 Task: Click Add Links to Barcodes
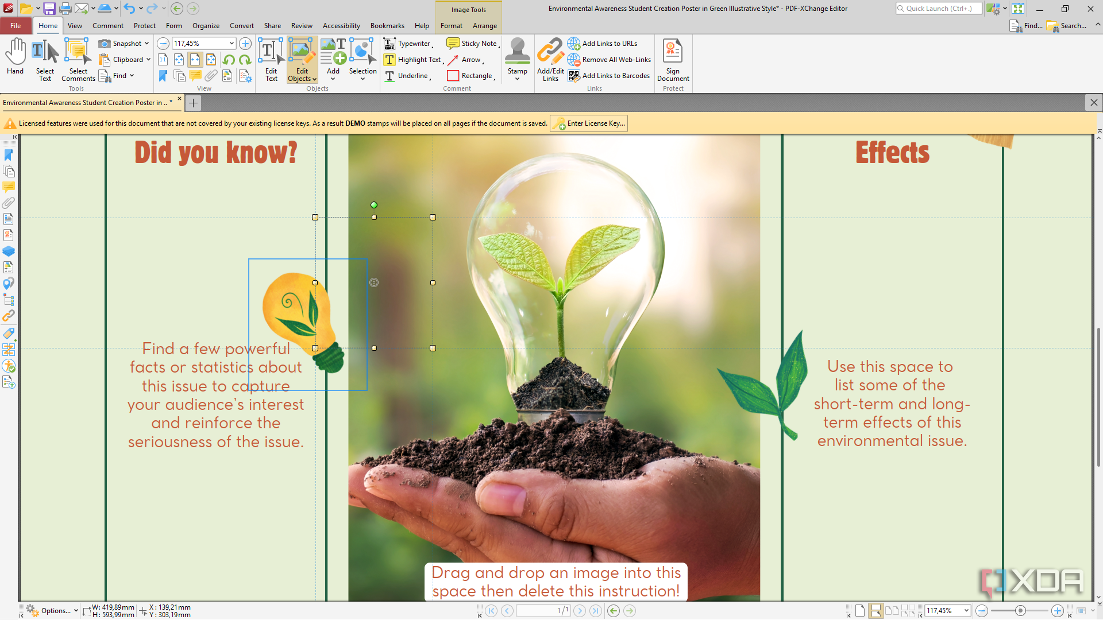tap(609, 76)
